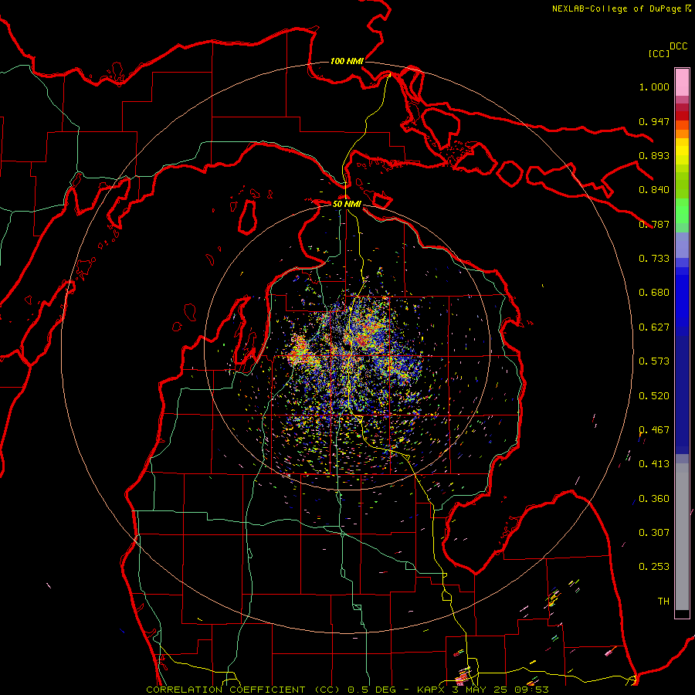Click the 0.5 DEG elevation text
The width and height of the screenshot is (695, 695).
coord(371,690)
